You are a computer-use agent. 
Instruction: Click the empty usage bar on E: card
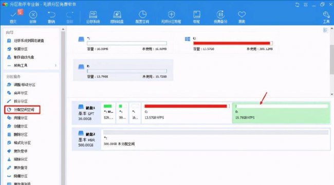[x=127, y=71]
